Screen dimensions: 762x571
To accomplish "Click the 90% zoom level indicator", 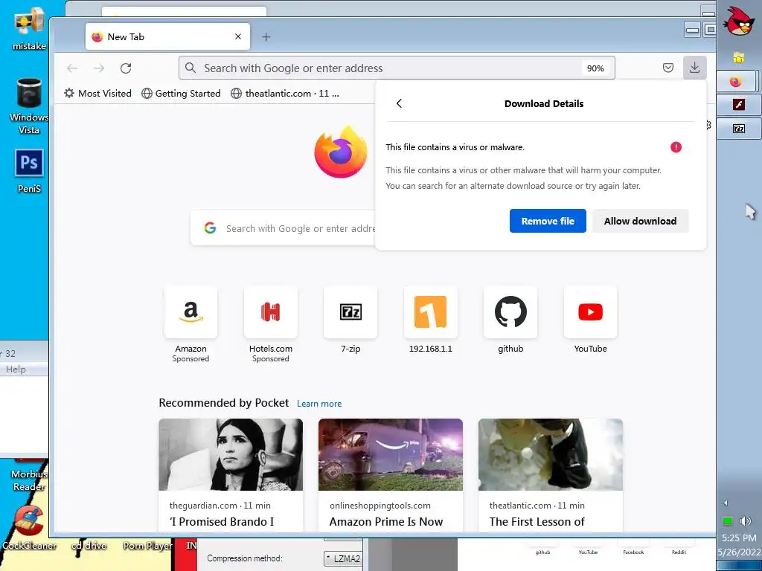I will 595,68.
